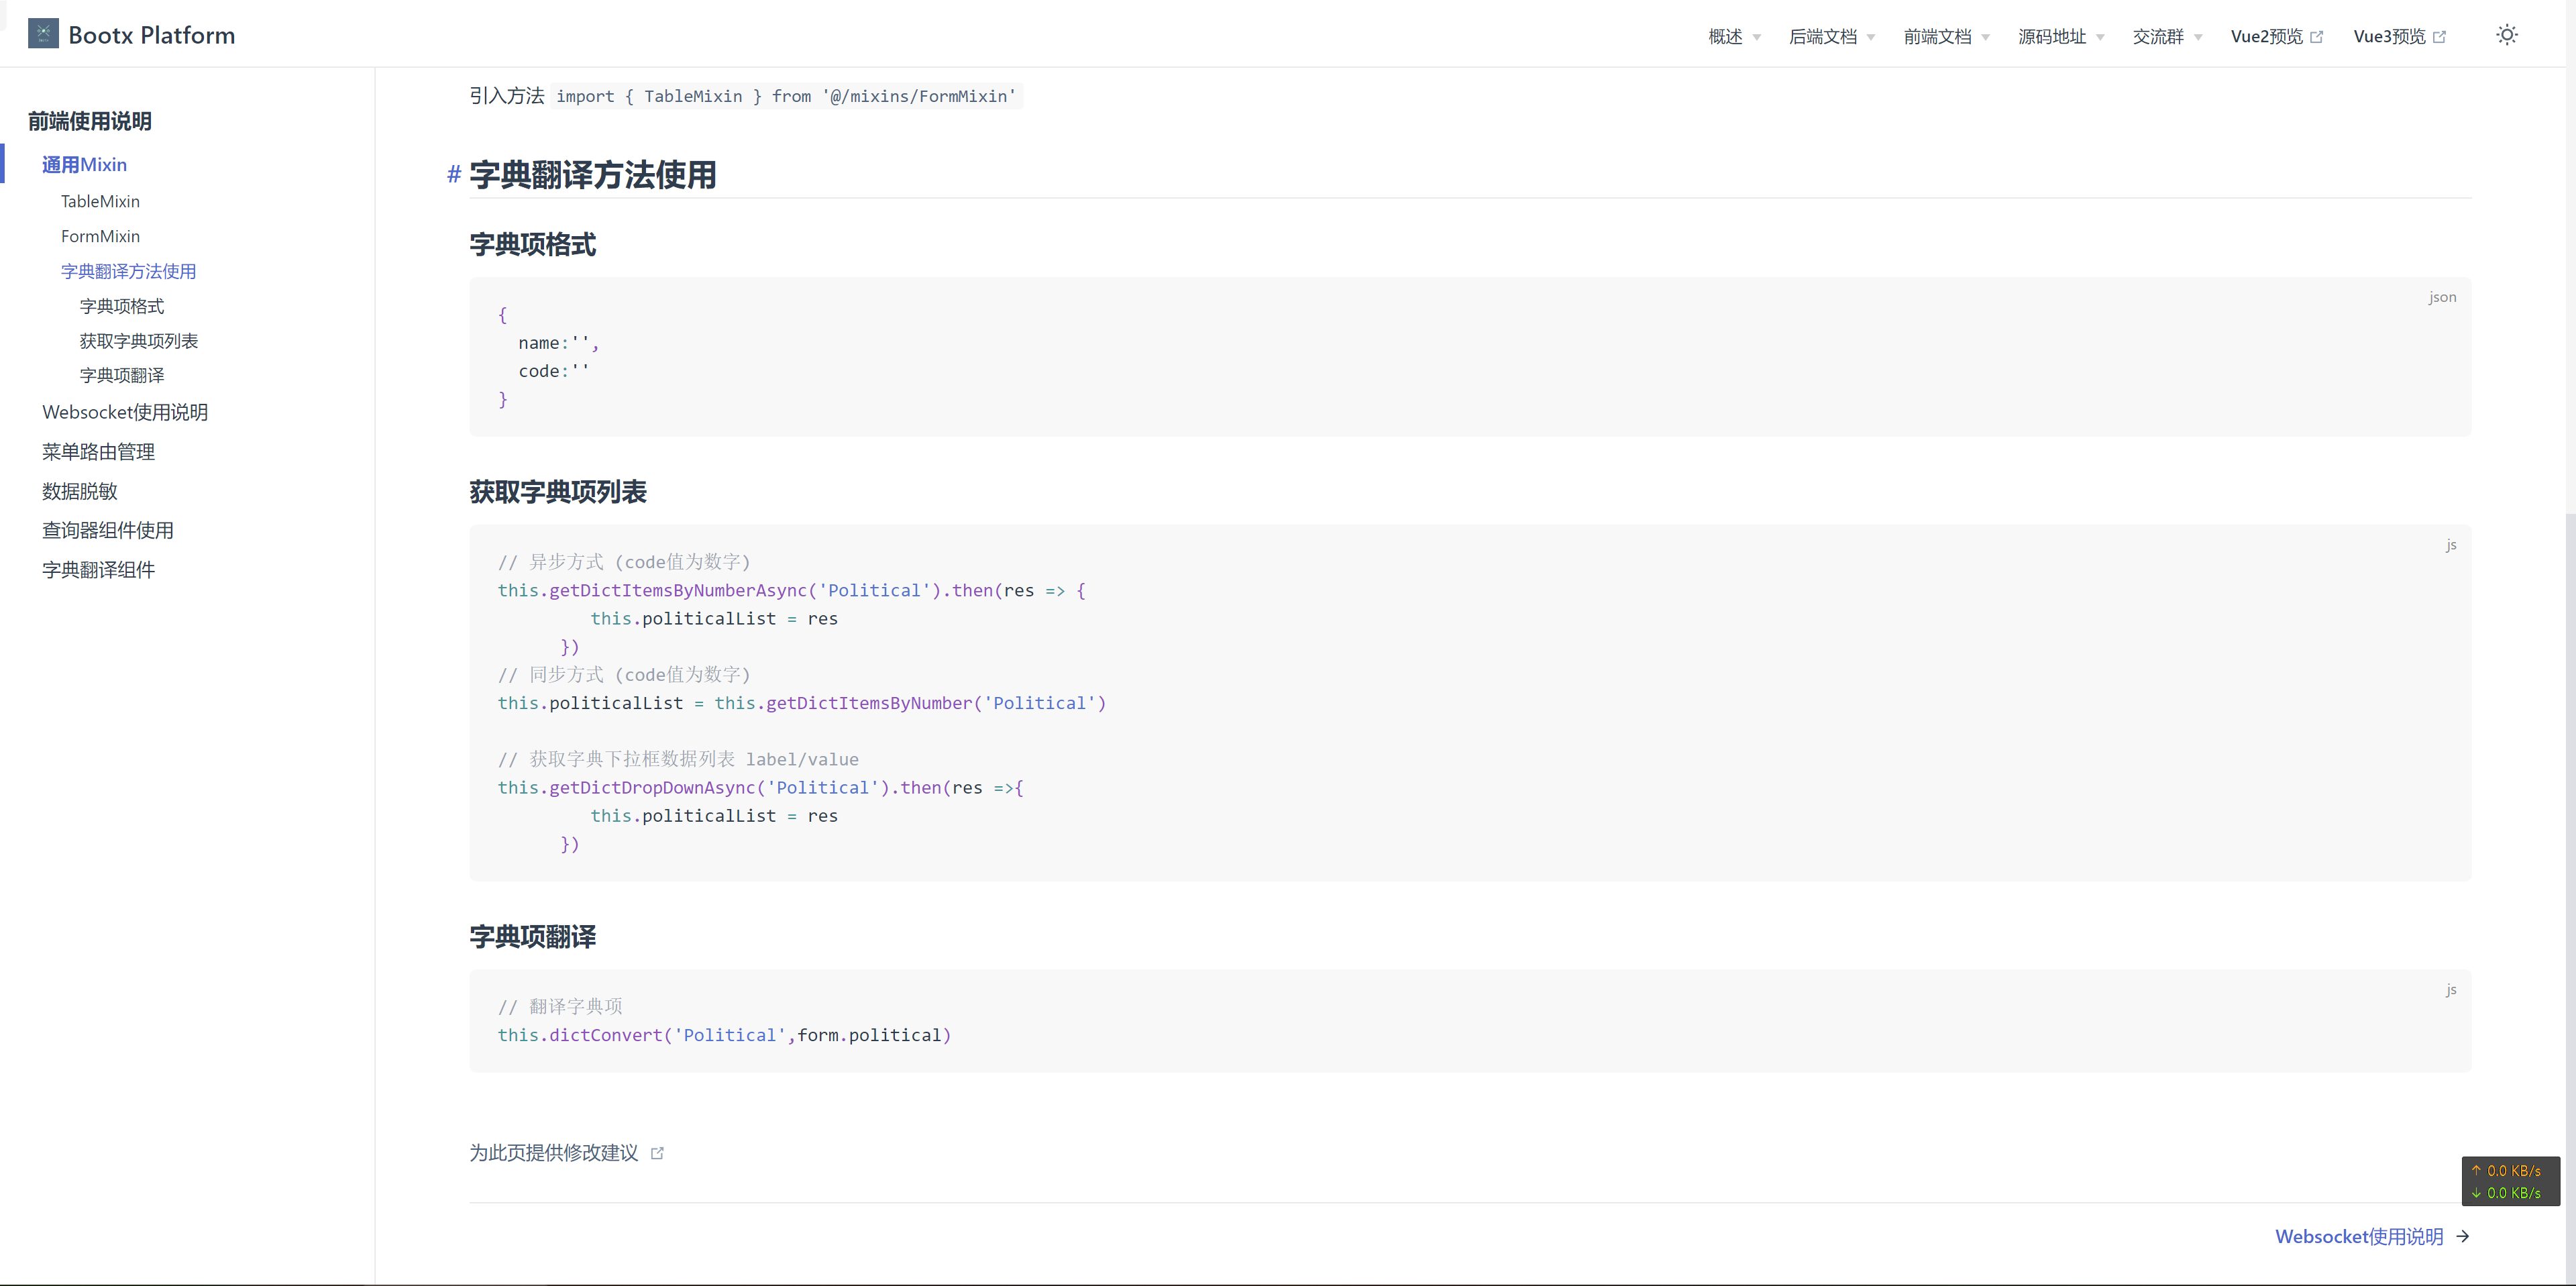The width and height of the screenshot is (2576, 1286).
Task: Click the network speed monitor widget
Action: click(x=2510, y=1181)
